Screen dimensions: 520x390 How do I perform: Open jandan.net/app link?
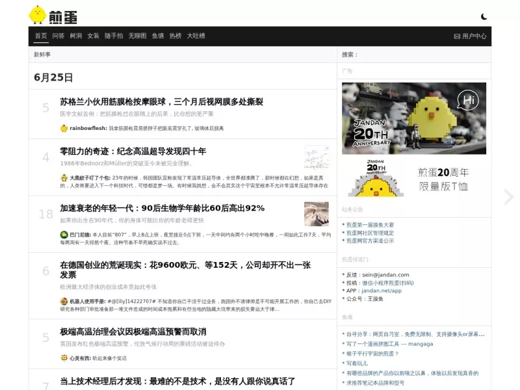[x=382, y=291]
